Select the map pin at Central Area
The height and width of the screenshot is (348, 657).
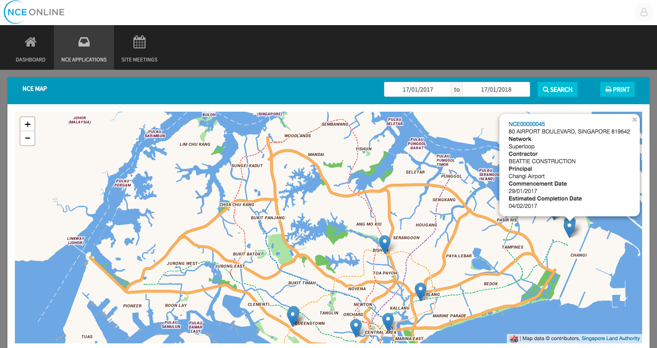click(388, 321)
